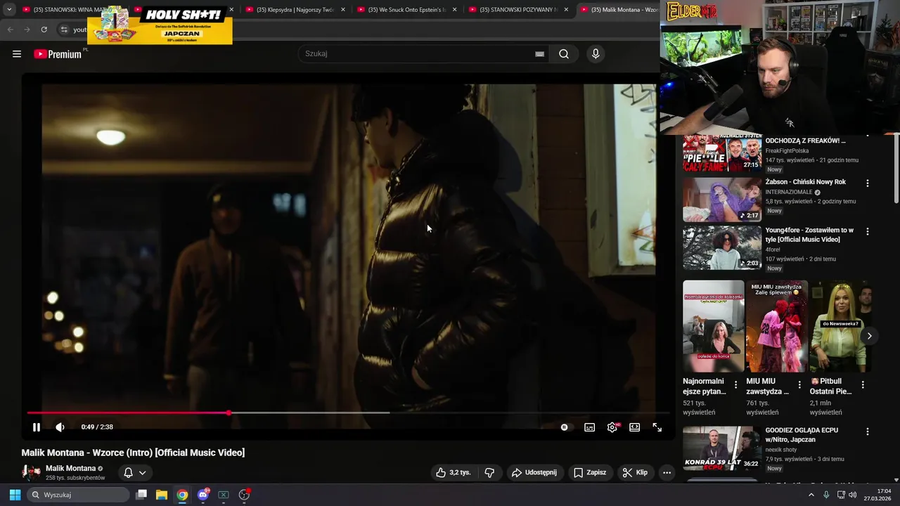Switch to STANOWSKI POZYWANY tab

coord(518,10)
